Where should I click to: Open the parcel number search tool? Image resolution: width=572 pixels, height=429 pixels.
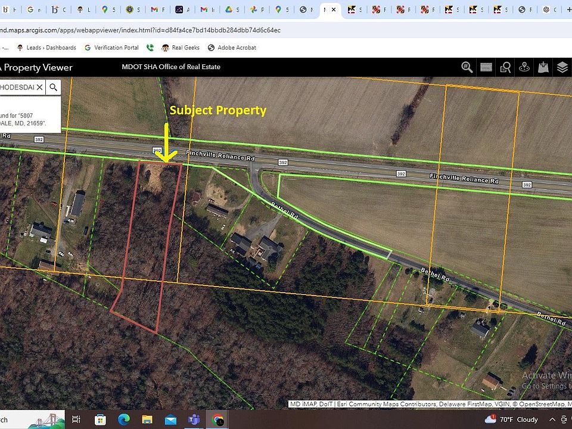467,67
